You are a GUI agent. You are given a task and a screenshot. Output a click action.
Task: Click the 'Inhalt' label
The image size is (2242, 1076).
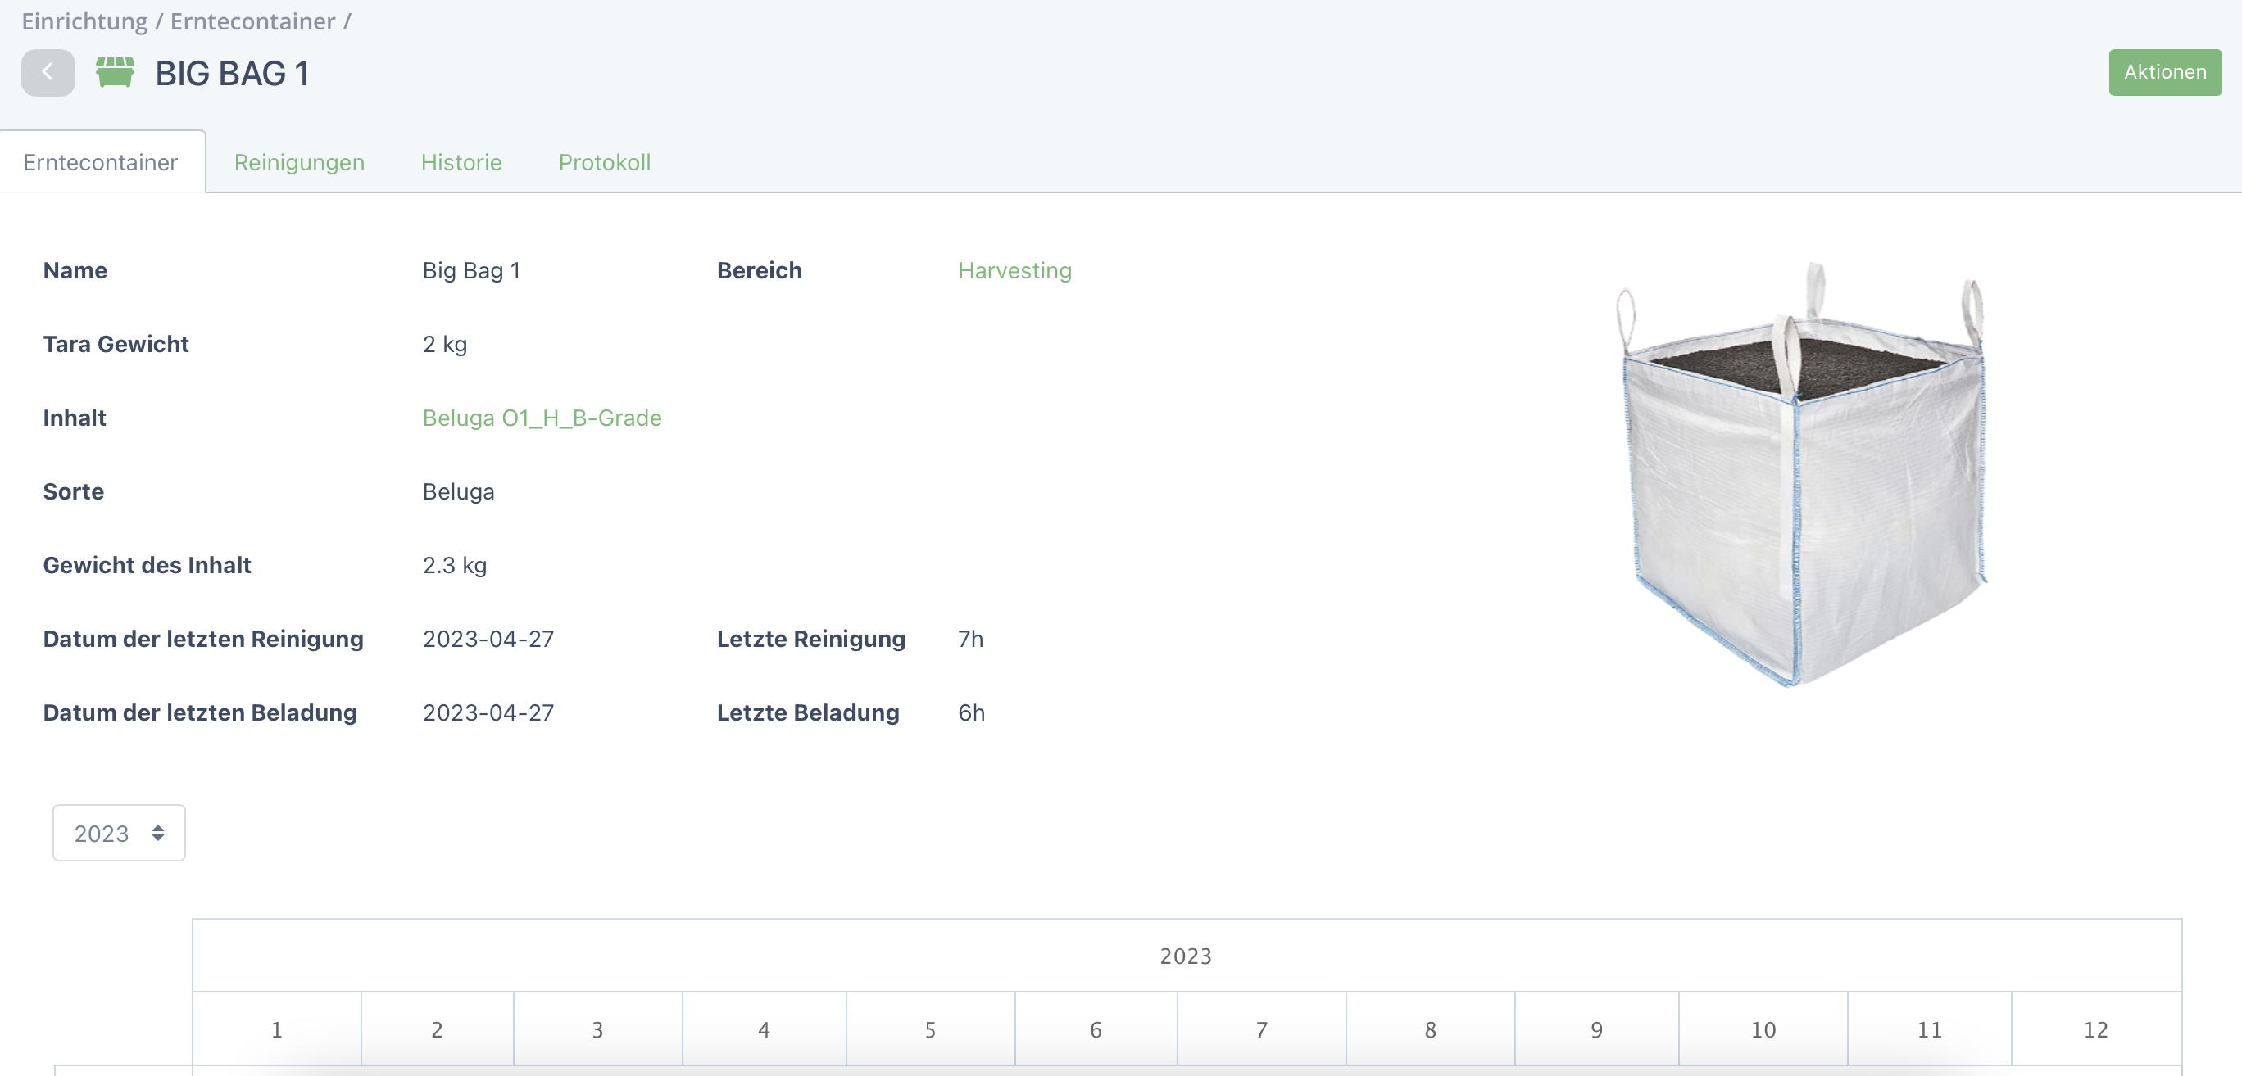tap(75, 418)
